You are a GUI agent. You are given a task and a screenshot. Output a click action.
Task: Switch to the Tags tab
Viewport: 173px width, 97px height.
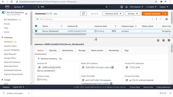126,50
